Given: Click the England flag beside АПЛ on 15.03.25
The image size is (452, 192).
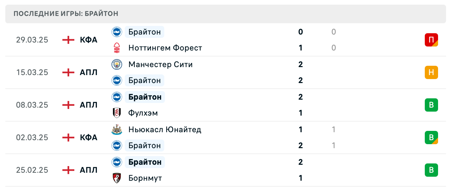Looking at the screenshot, I should pyautogui.click(x=68, y=72).
